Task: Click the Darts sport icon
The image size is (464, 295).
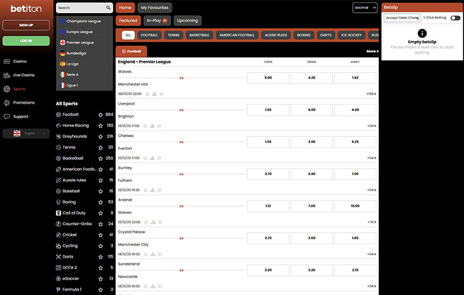Action: pyautogui.click(x=58, y=257)
